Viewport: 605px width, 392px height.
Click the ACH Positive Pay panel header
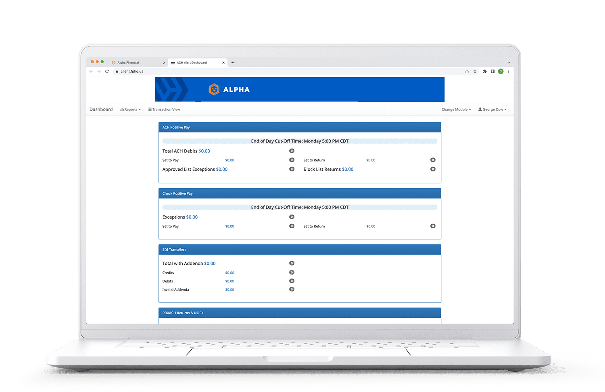tap(300, 127)
